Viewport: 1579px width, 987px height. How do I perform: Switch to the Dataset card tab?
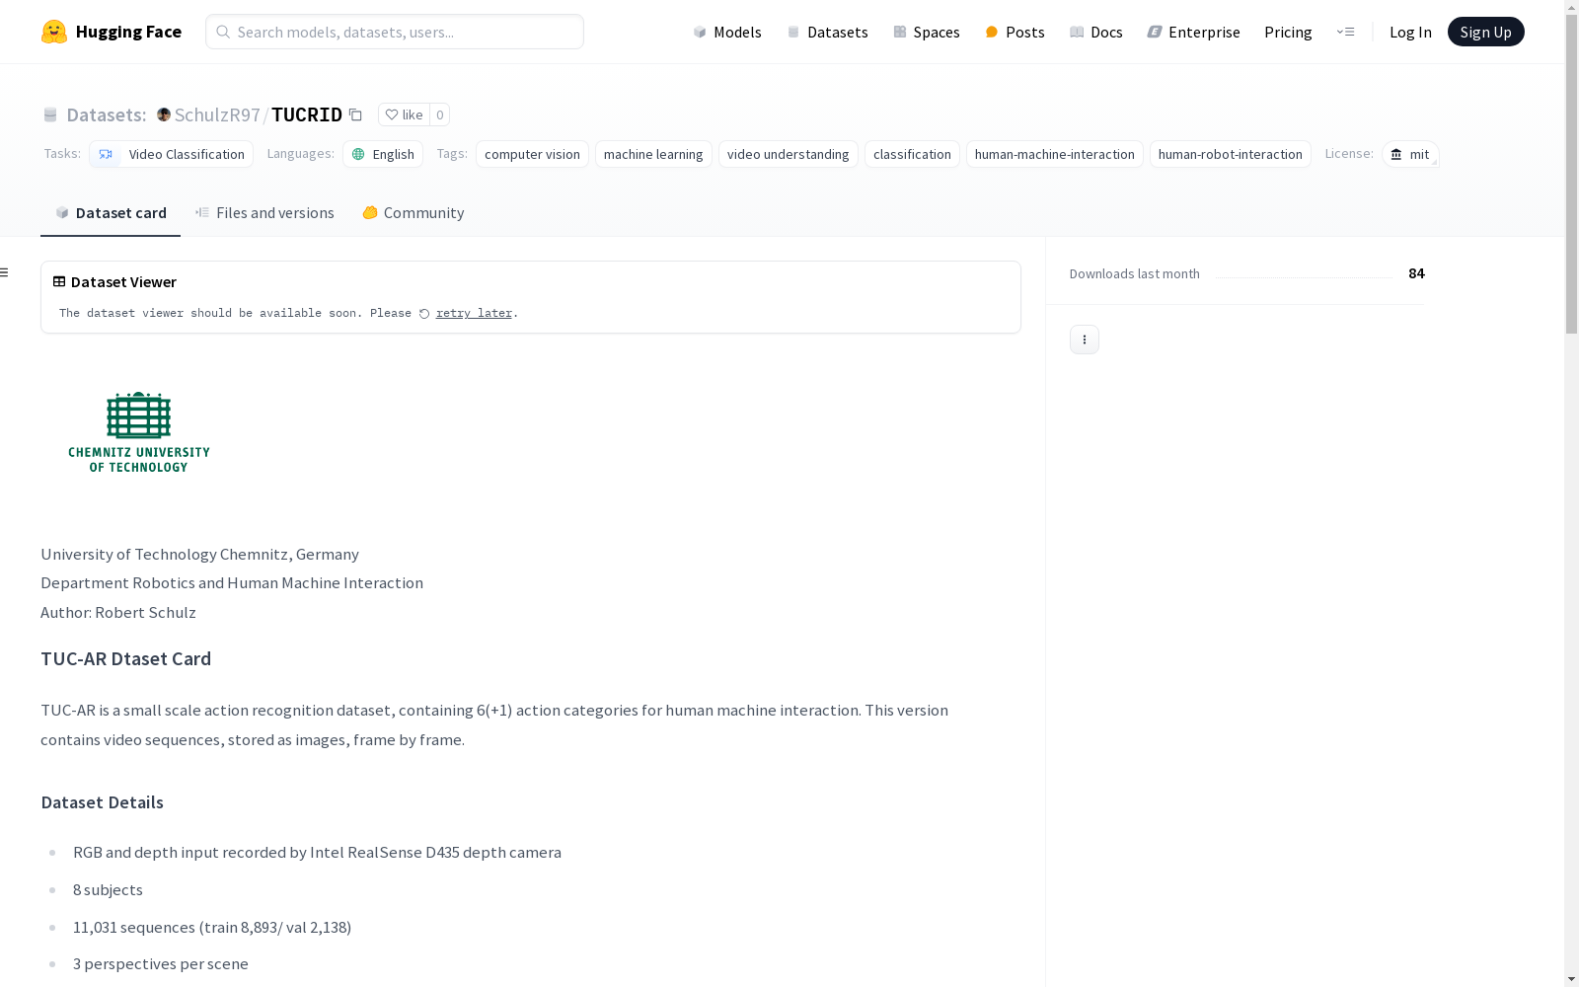pos(111,213)
